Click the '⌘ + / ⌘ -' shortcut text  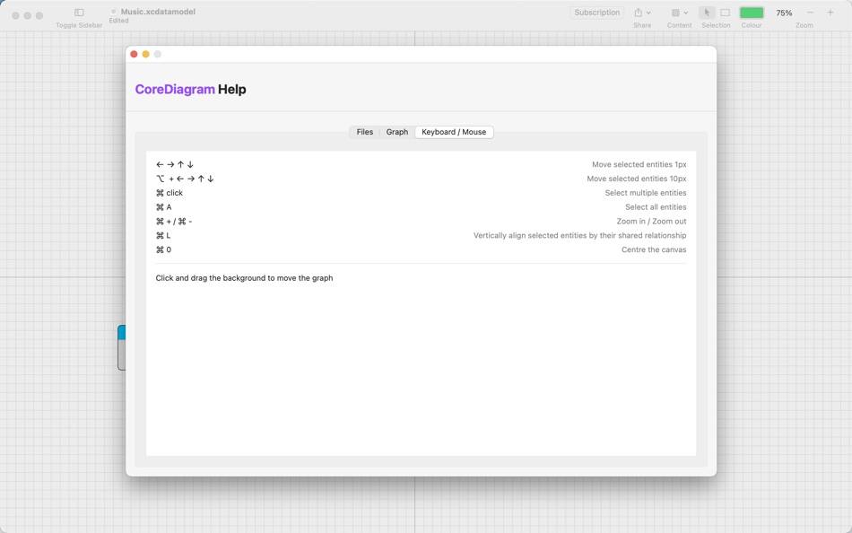(x=174, y=222)
